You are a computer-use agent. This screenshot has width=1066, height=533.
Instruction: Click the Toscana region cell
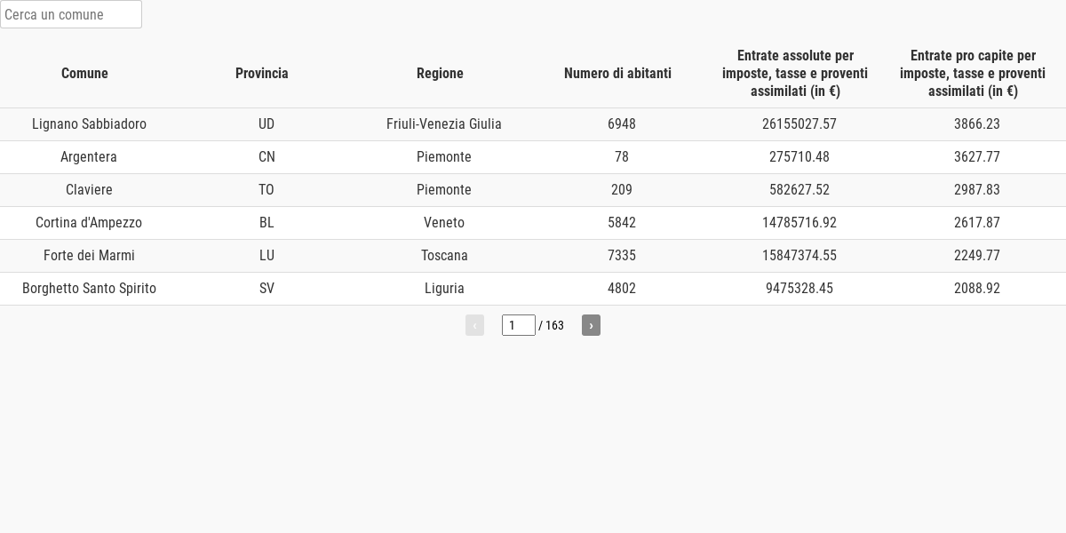click(444, 256)
